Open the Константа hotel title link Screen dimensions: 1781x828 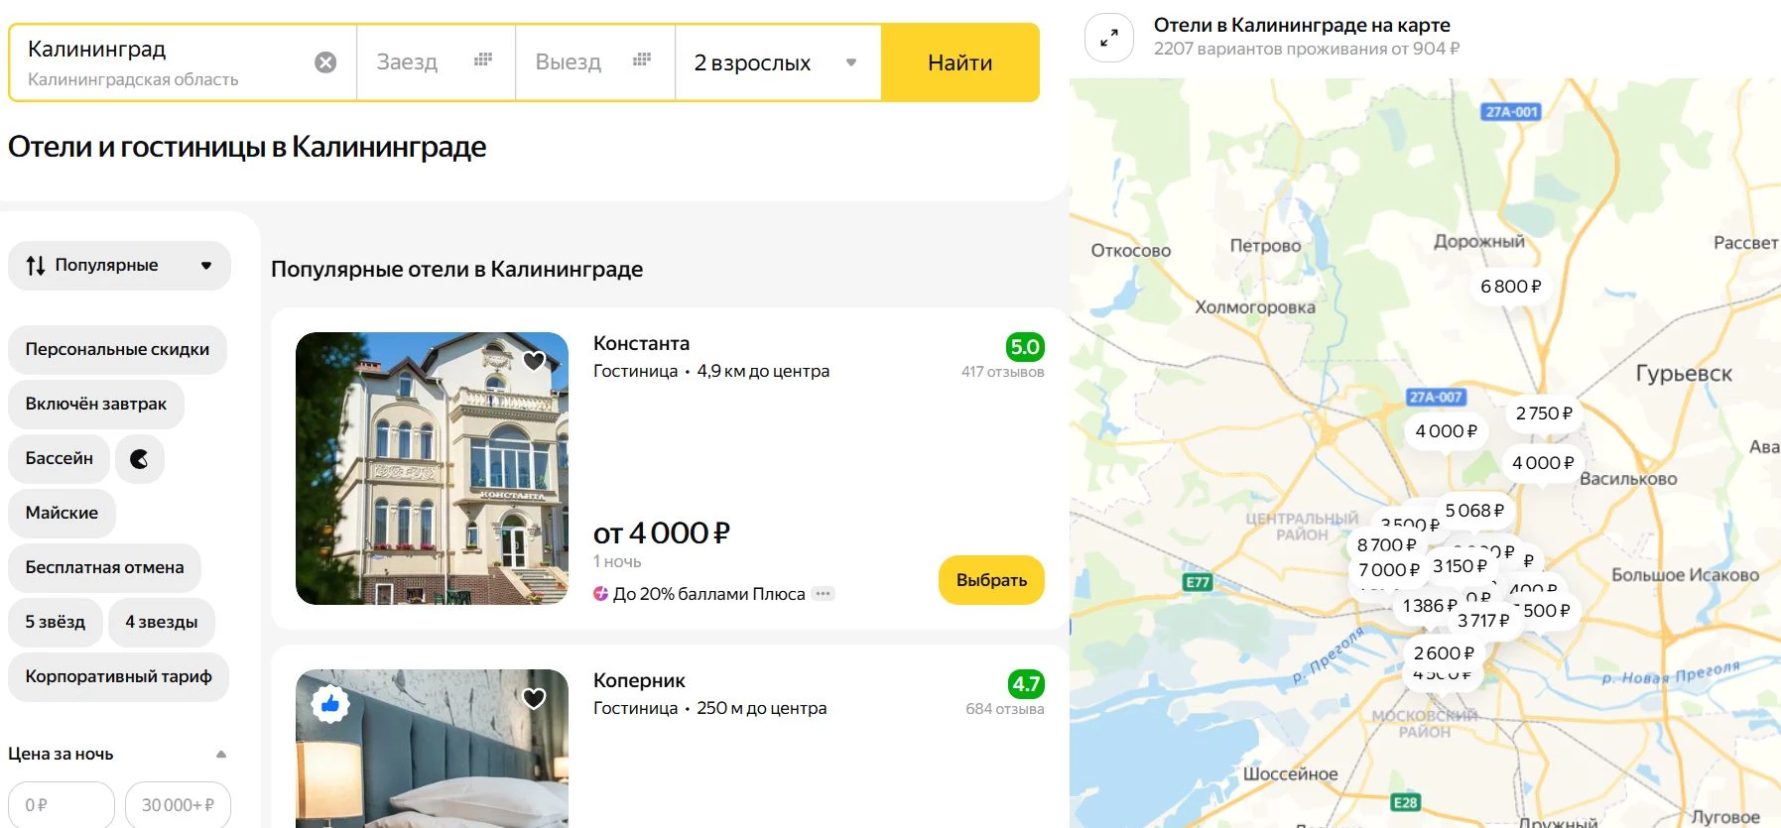click(641, 343)
